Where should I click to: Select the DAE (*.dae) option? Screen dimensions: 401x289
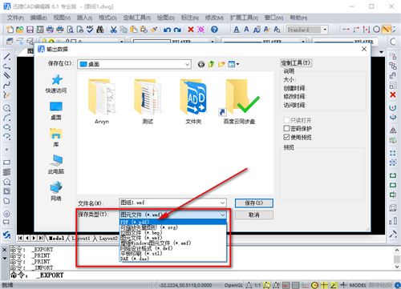172,259
